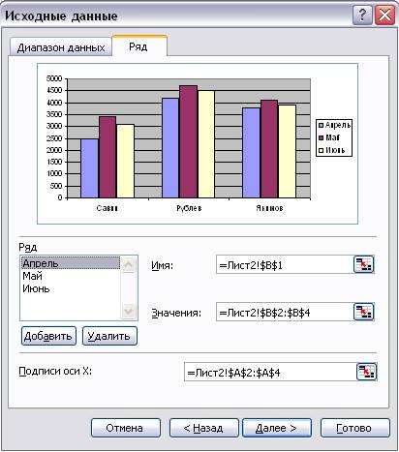Click the Удалить button

click(109, 336)
